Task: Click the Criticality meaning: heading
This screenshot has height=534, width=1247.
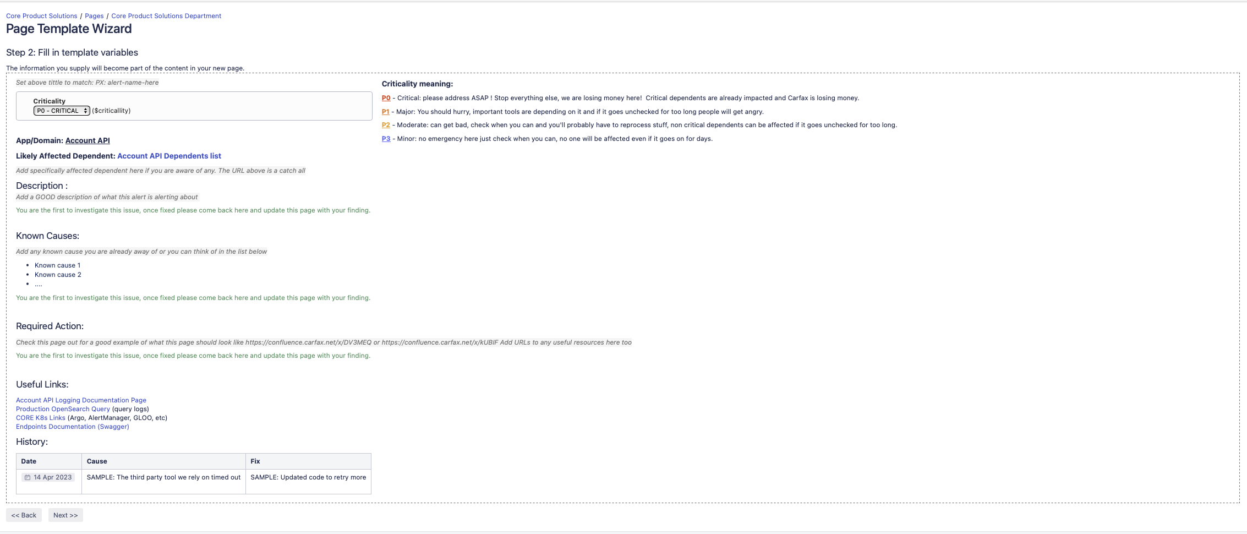Action: point(417,84)
